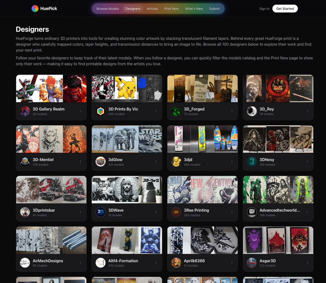Viewport: 326px width, 283px height.
Task: Open 3djd surfboards thumbnail
Action: [226, 139]
